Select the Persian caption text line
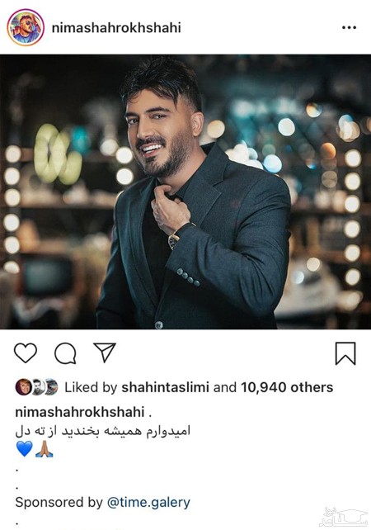Image resolution: width=371 pixels, height=530 pixels. coord(103,431)
